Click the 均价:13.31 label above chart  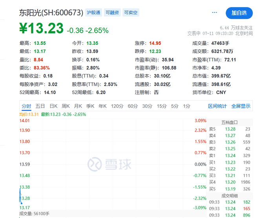29,115
